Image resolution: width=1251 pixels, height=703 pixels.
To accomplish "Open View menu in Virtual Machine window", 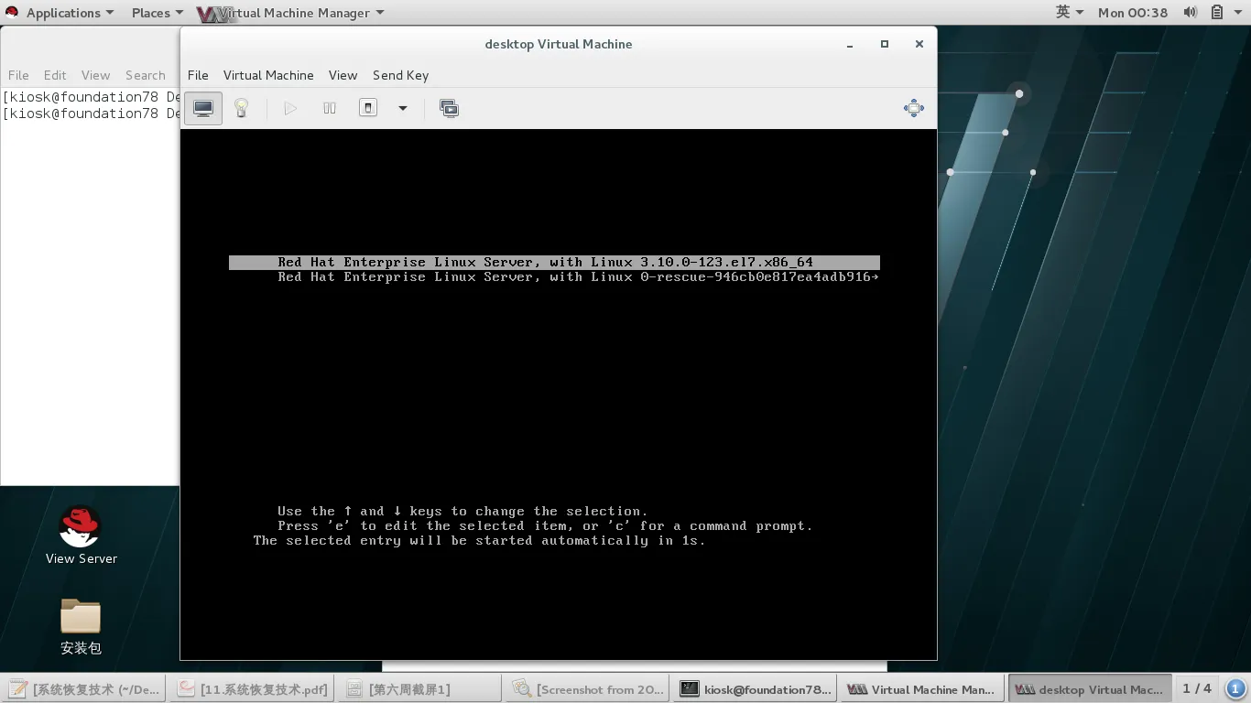I will click(343, 75).
